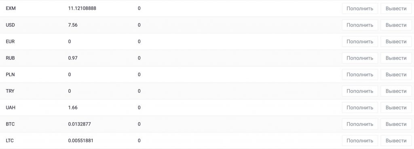Select the EXM currency label
Viewport: 414px width, 149px height.
[x=11, y=9]
